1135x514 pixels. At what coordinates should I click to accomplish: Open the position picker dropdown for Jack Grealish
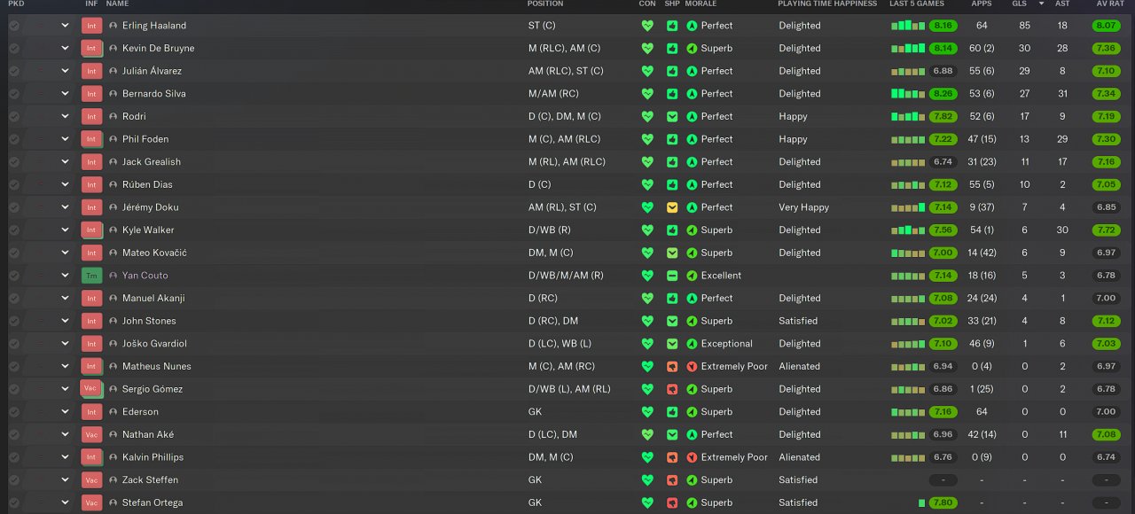tap(65, 162)
